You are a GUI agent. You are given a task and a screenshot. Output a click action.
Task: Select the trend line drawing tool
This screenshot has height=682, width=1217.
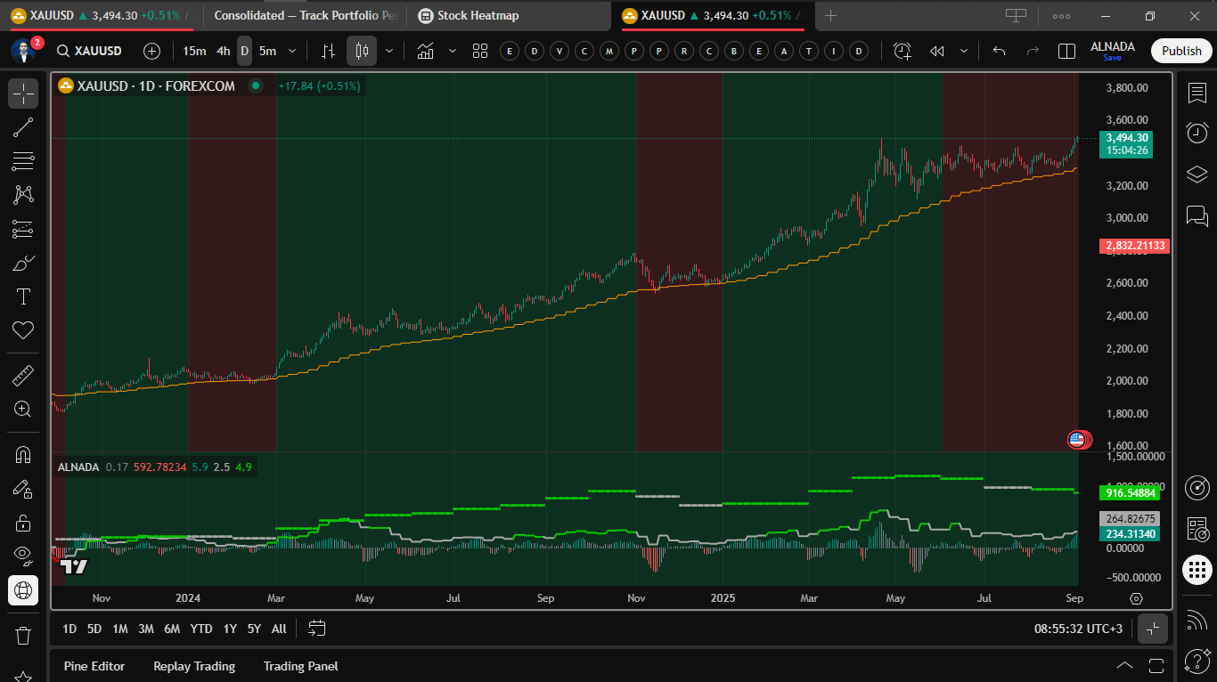[x=23, y=127]
